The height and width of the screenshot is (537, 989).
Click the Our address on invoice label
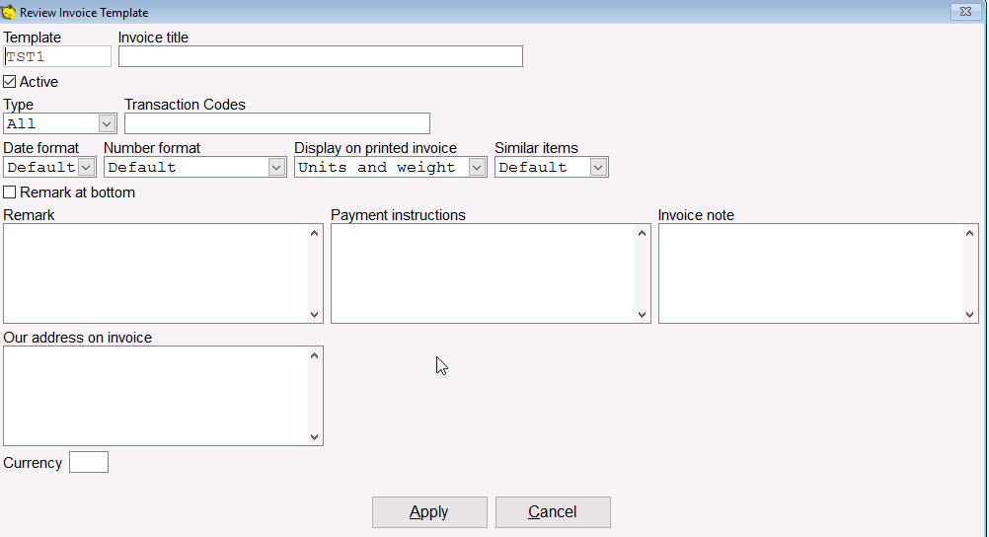click(78, 337)
